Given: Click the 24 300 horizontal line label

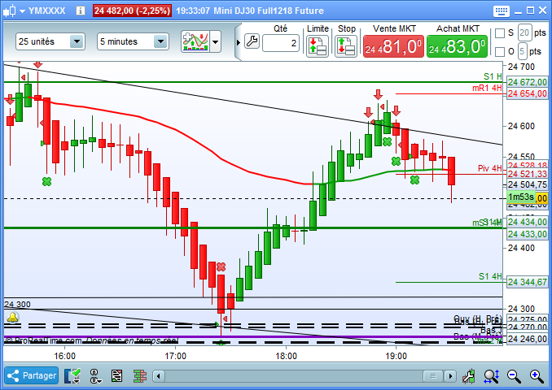Looking at the screenshot, I should 17,304.
